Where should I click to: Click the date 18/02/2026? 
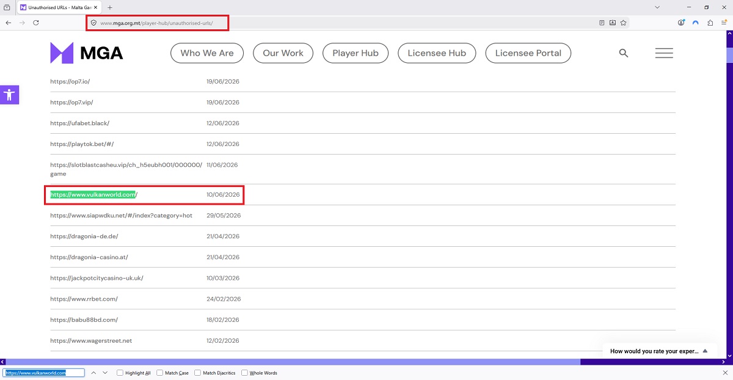[223, 320]
